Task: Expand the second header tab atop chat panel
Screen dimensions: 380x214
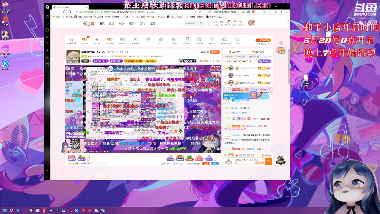Action: coord(258,52)
